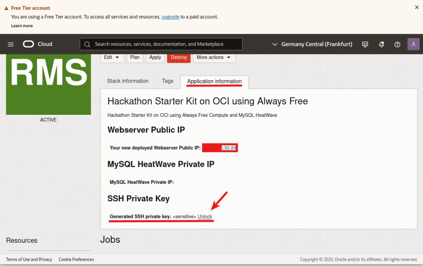Click the MySQL HeatWave Private IP label
The width and height of the screenshot is (423, 266).
point(142,182)
